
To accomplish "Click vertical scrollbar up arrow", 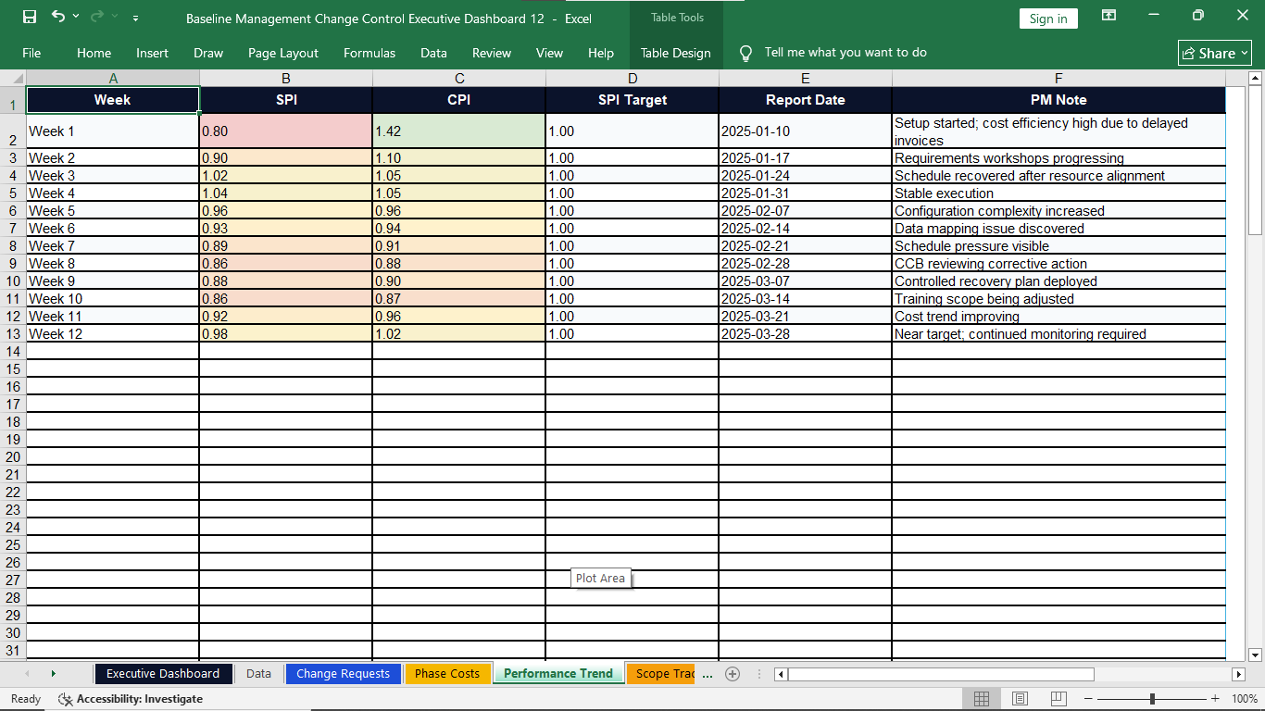I will pyautogui.click(x=1256, y=79).
